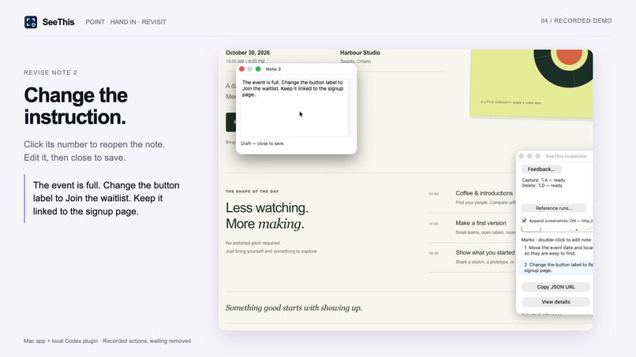Close the Note 2 window with red button

click(241, 69)
